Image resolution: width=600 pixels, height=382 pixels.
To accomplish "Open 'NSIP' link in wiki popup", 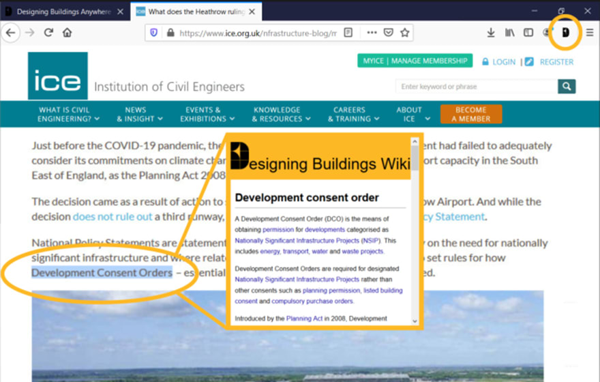I will pos(370,241).
